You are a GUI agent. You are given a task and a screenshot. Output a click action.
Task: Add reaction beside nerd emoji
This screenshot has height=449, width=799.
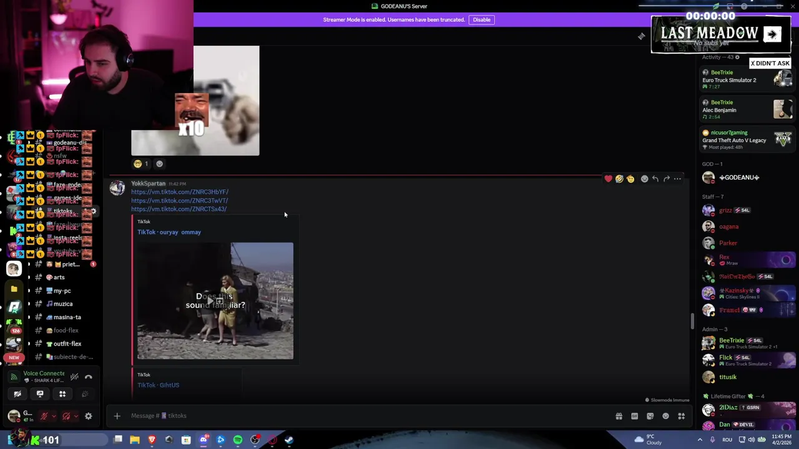tap(159, 164)
